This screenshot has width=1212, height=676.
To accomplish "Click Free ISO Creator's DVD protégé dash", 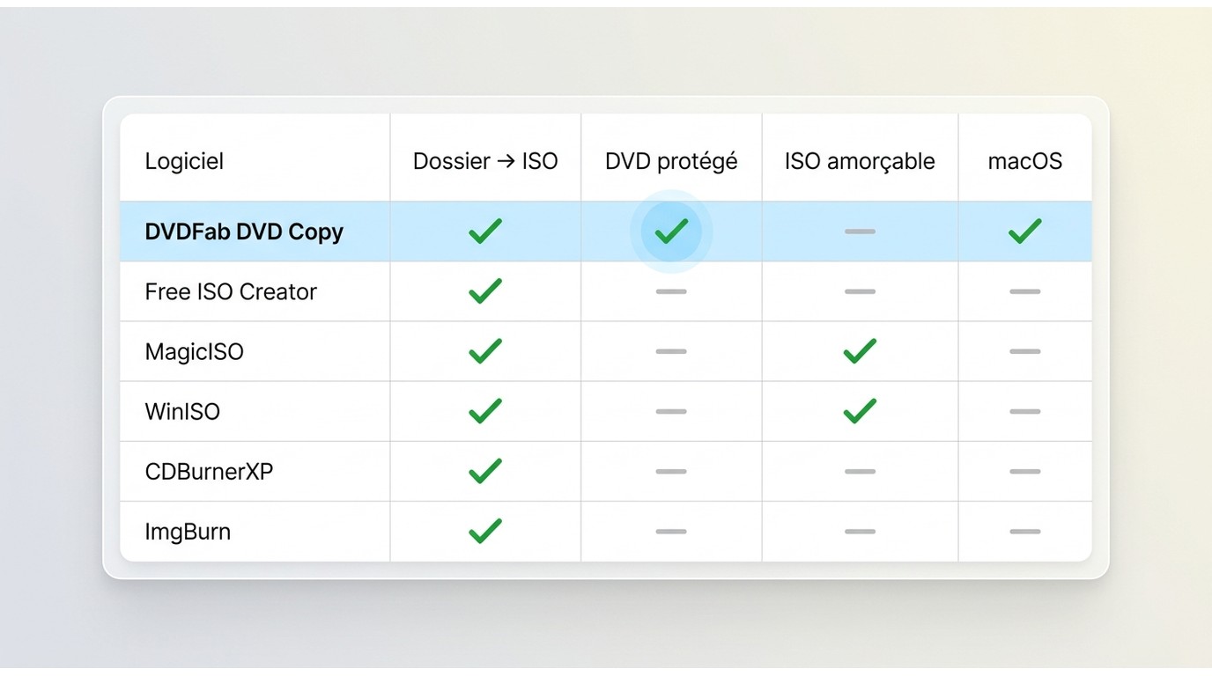I will [x=671, y=291].
